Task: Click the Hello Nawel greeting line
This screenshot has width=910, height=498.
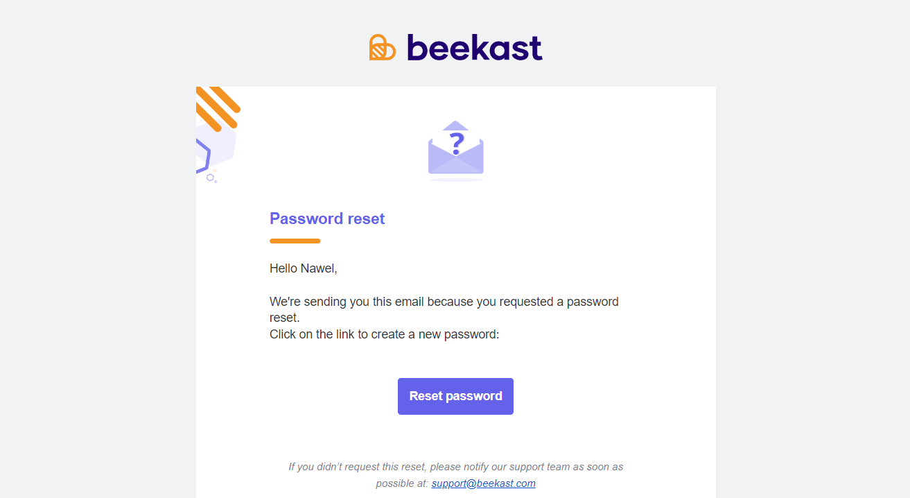Action: (304, 268)
